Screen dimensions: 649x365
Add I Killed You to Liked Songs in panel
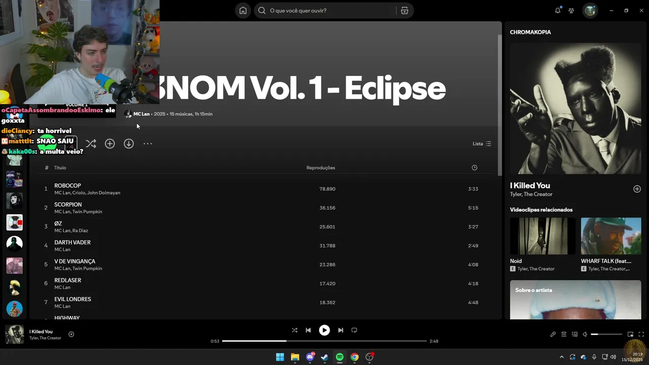637,189
